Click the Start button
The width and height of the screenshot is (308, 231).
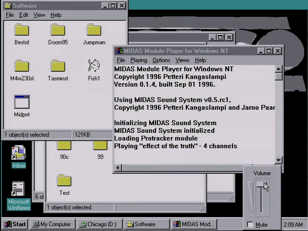15,224
